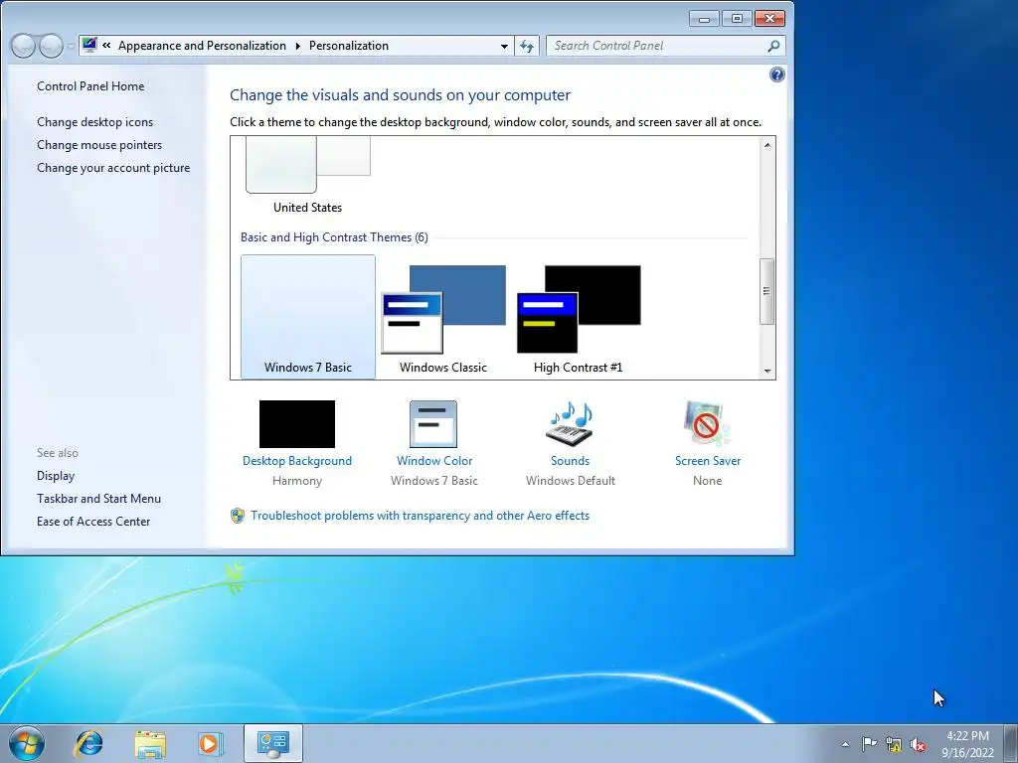
Task: Open the Windows Start orb
Action: 27,743
